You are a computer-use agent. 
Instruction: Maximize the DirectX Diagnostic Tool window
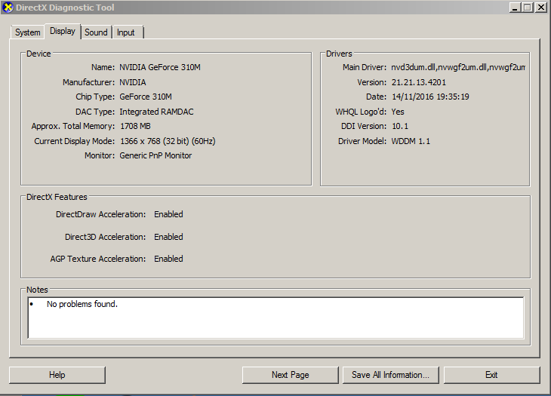coord(528,8)
